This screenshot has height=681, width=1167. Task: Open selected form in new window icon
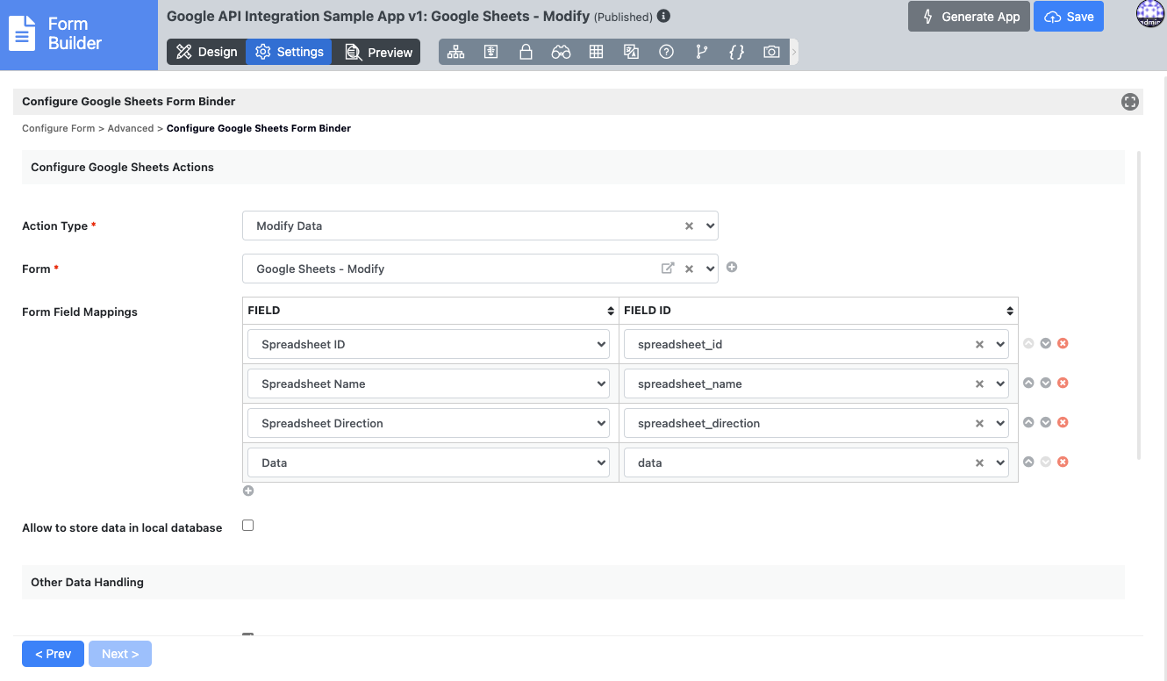tap(668, 269)
